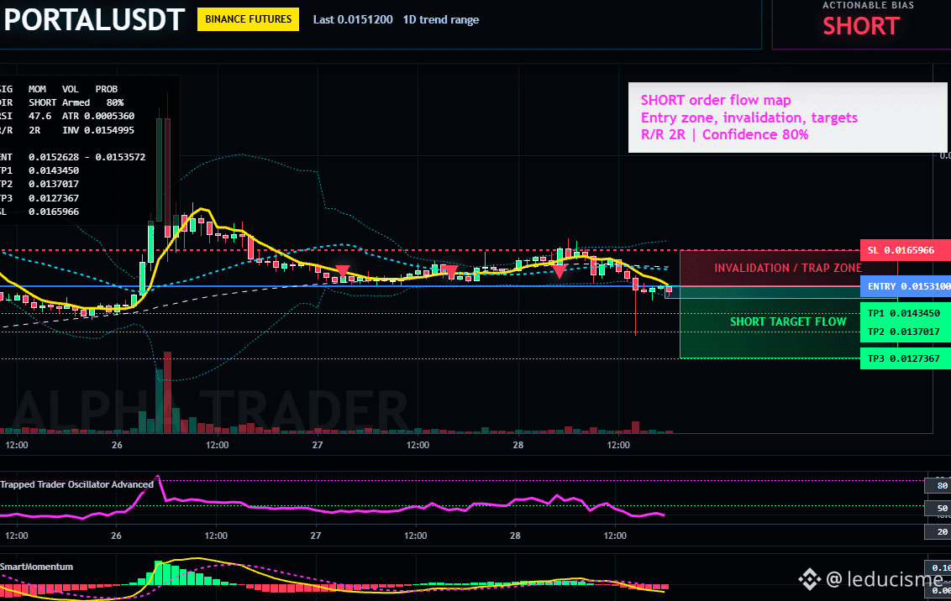Click the MOM column header in table

click(x=37, y=89)
